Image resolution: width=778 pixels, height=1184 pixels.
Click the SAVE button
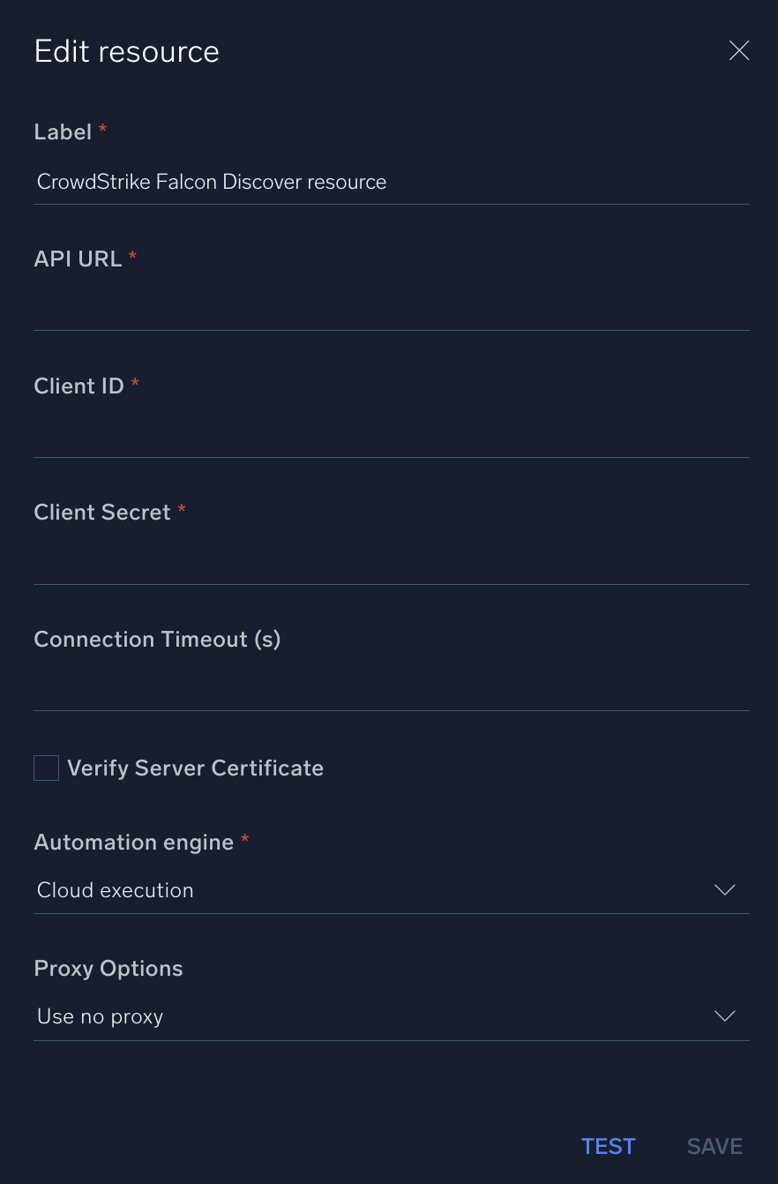point(714,1146)
